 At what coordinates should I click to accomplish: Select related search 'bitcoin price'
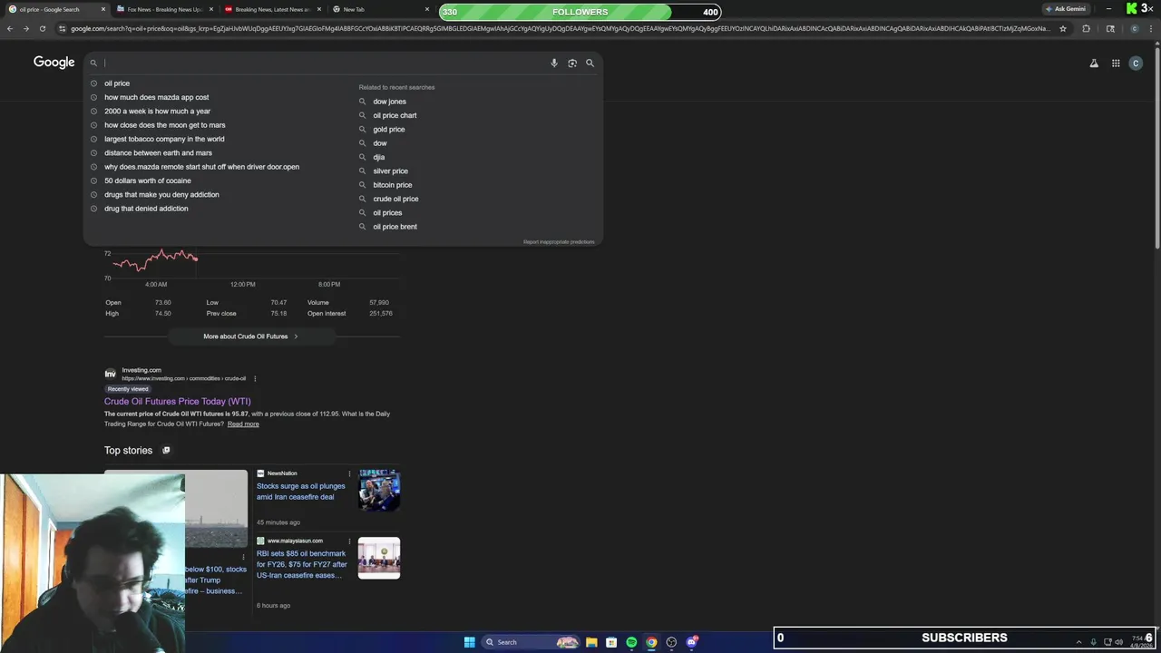pyautogui.click(x=392, y=185)
